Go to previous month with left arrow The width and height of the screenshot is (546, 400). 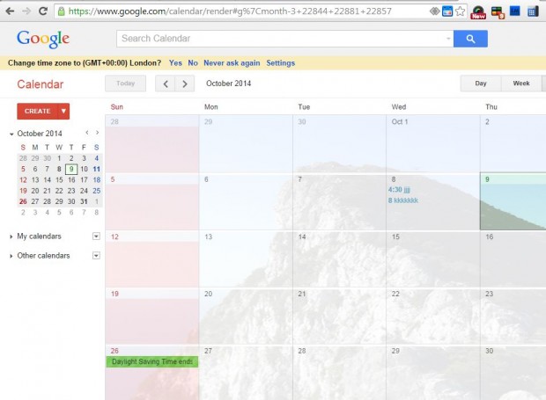(x=166, y=84)
